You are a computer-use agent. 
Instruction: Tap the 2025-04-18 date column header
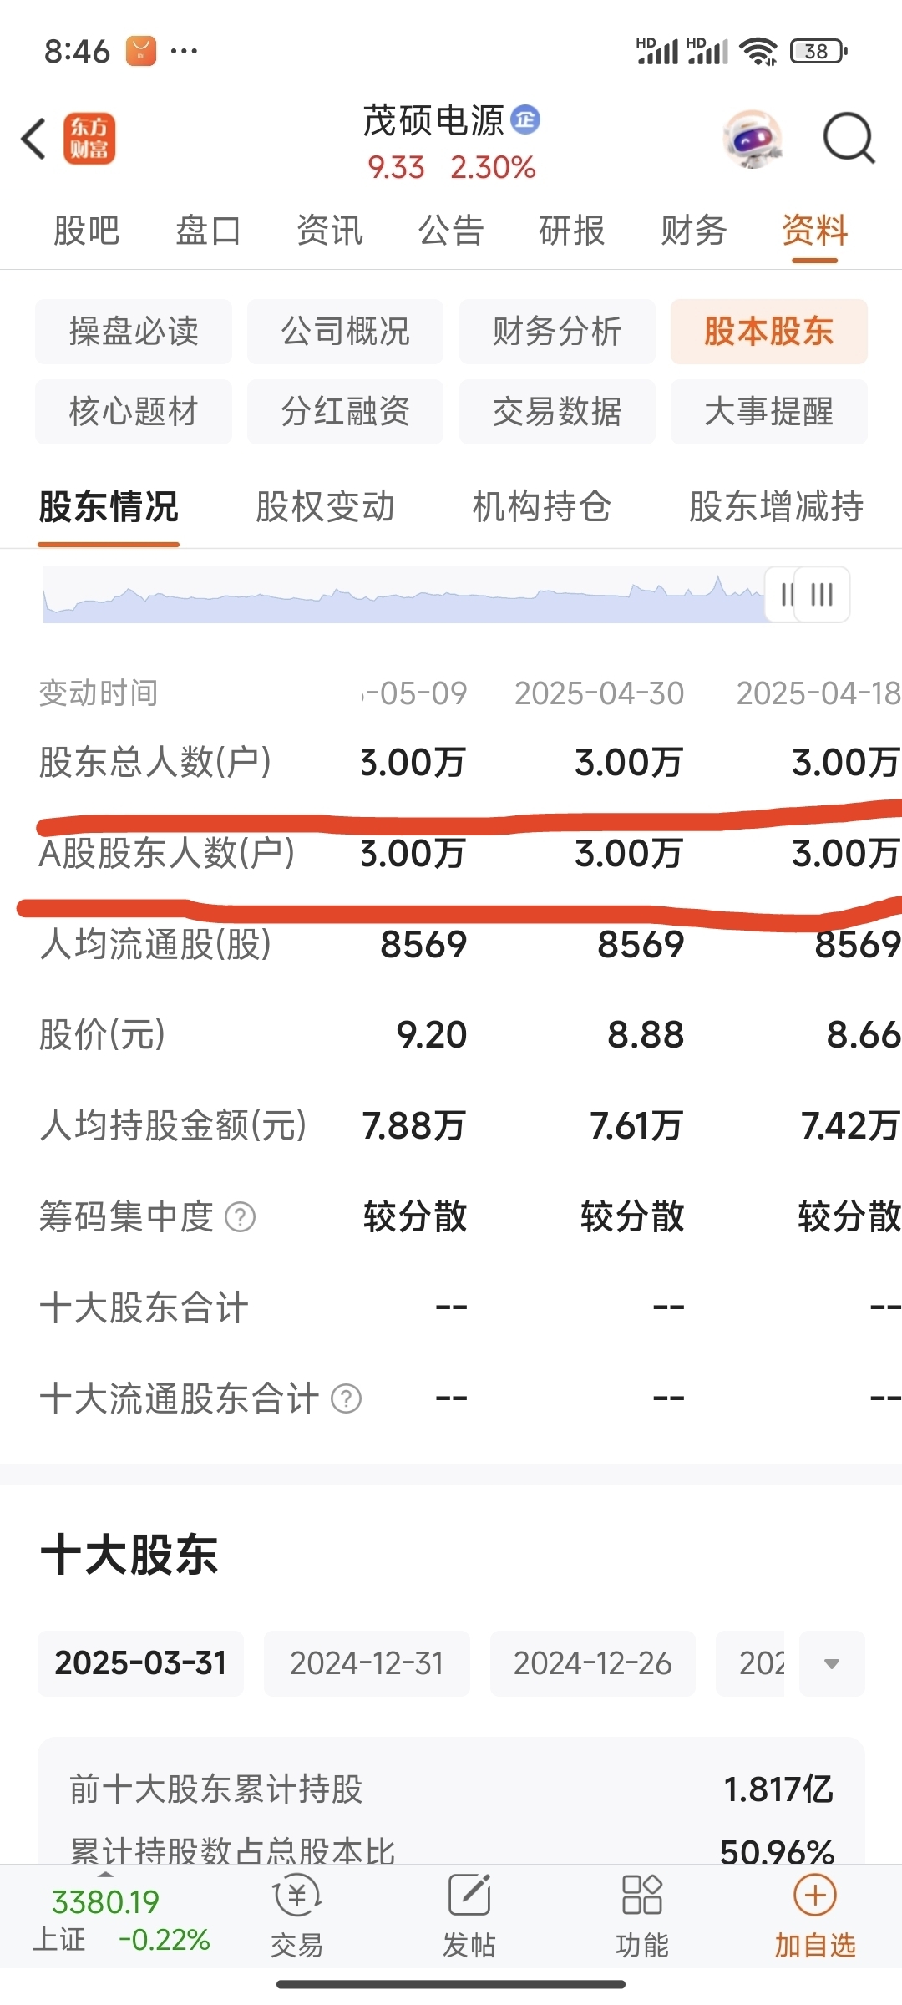click(x=818, y=693)
